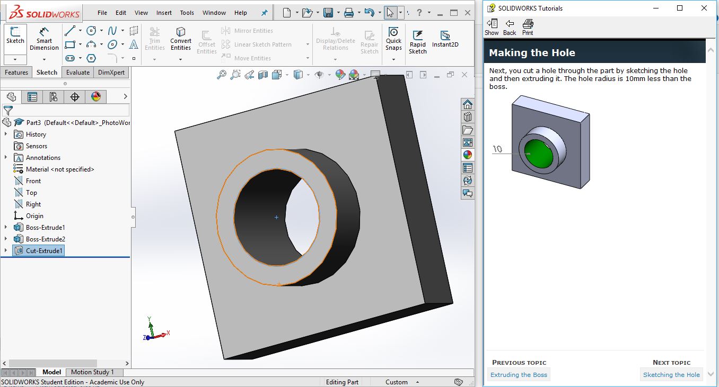Save the part with the floppy icon
The height and width of the screenshot is (387, 719).
tap(328, 12)
